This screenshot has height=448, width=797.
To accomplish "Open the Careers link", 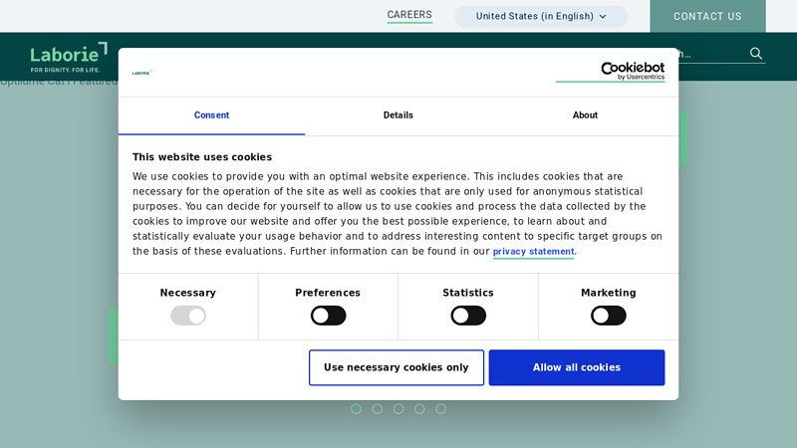I will coord(409,15).
